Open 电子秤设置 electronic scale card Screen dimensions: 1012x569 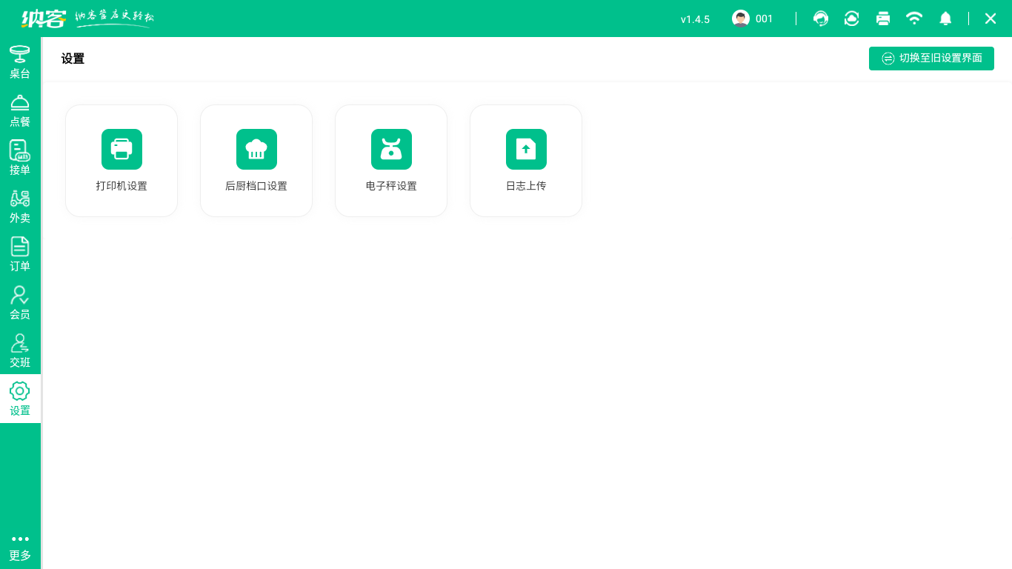pos(391,161)
